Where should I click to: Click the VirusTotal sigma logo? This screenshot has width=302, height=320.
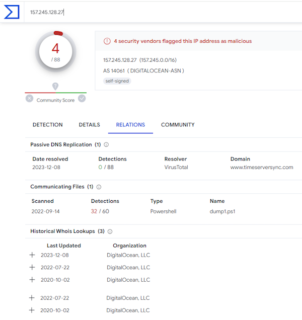[12, 12]
